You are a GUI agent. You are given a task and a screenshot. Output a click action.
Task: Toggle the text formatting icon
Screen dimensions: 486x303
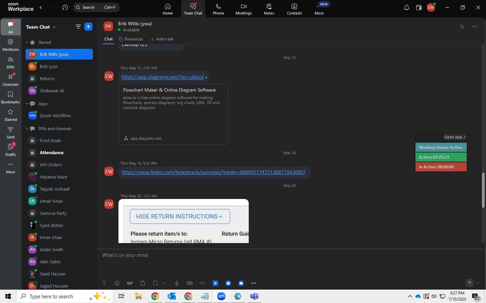point(104,283)
